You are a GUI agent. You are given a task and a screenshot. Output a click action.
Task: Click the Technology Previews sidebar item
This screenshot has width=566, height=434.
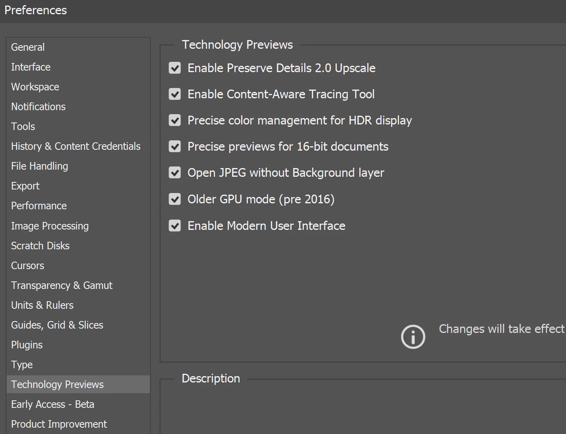[58, 384]
